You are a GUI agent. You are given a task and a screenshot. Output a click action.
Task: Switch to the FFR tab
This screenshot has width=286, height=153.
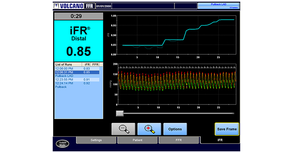point(179,140)
